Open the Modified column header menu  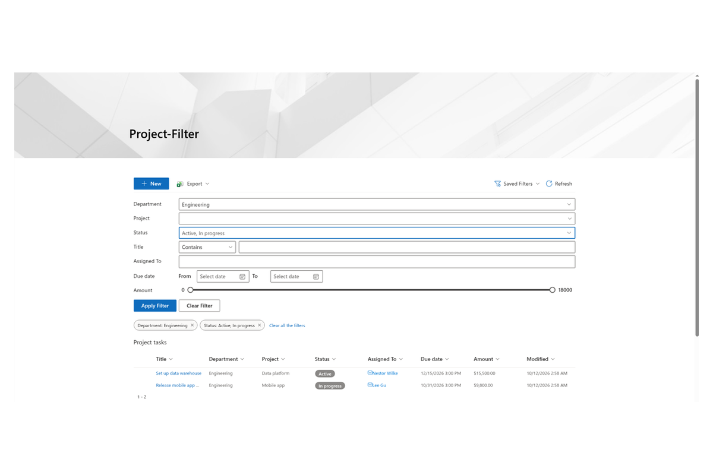tap(541, 359)
